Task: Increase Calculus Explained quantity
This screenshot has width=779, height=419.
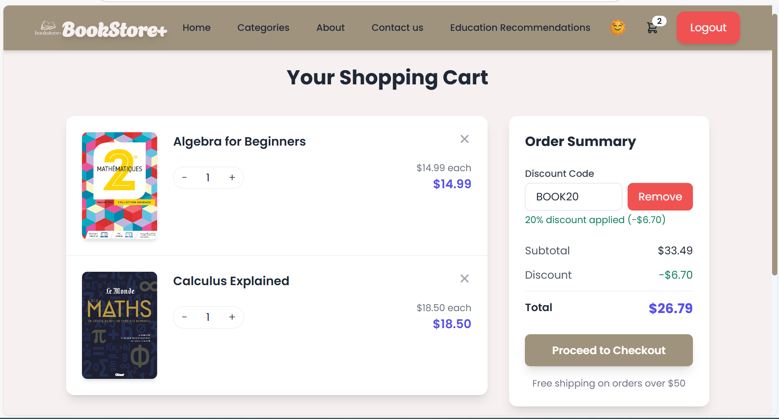Action: [232, 317]
